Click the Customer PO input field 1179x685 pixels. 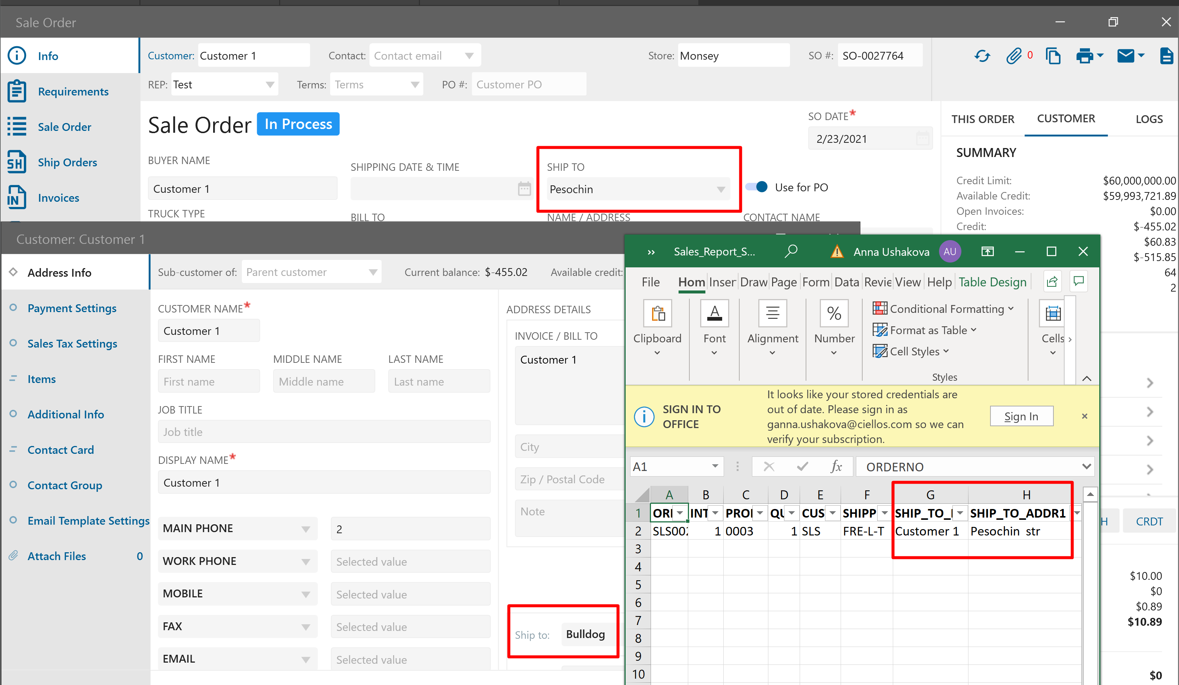(x=528, y=85)
